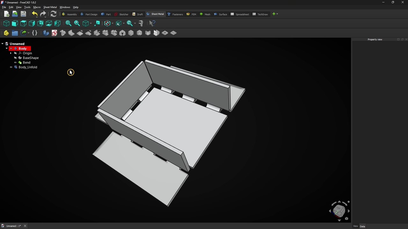Open the draw style dropdown arrow
This screenshot has width=408, height=229.
113,24
